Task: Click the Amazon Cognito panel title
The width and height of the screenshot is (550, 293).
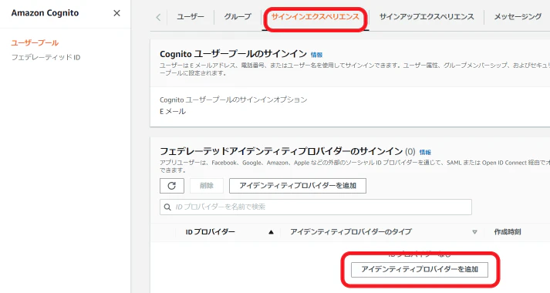Action: [x=45, y=13]
